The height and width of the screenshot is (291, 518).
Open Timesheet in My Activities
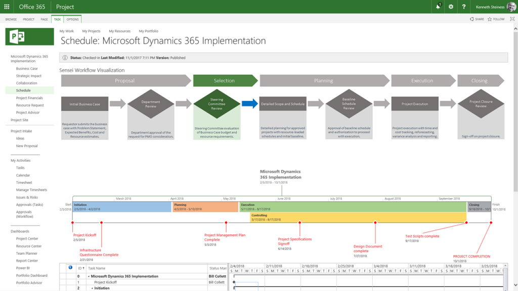[24, 182]
